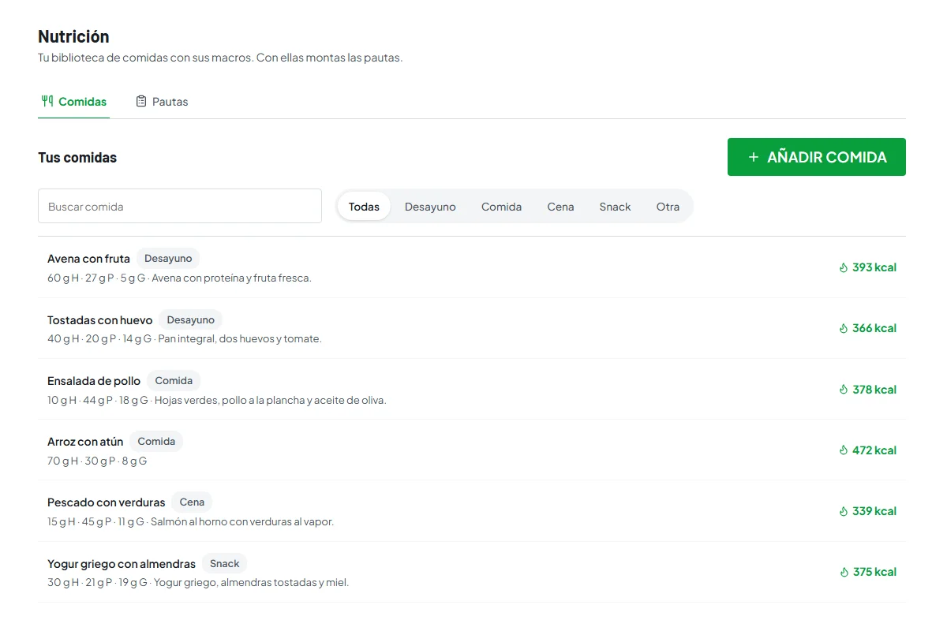The image size is (947, 631).
Task: Click the flame icon beside 393 kcal
Action: click(843, 267)
